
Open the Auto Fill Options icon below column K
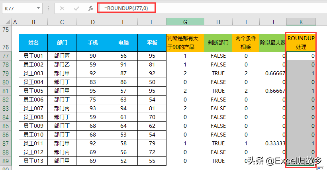(x=320, y=168)
